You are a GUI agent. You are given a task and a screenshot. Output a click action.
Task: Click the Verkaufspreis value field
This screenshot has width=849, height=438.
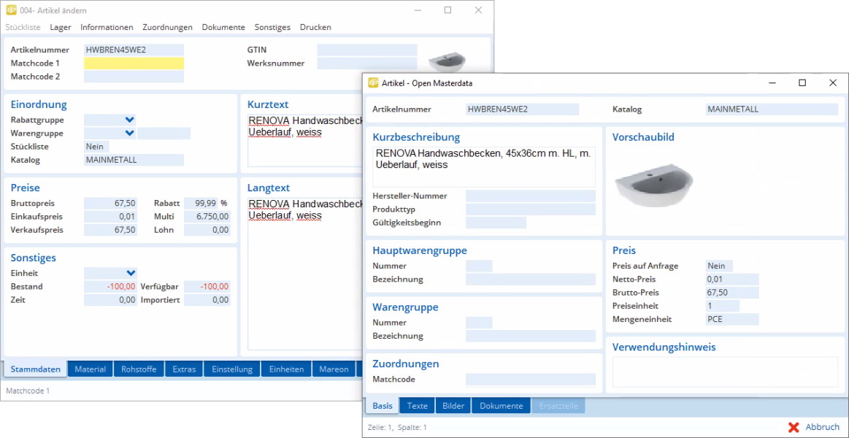pos(110,230)
